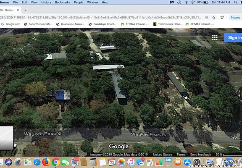The width and height of the screenshot is (242, 168).
Task: Click the zoom magnifier icon in address bar
Action: click(x=207, y=18)
